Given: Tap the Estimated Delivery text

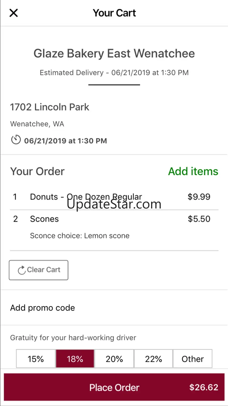Looking at the screenshot, I should tap(114, 73).
